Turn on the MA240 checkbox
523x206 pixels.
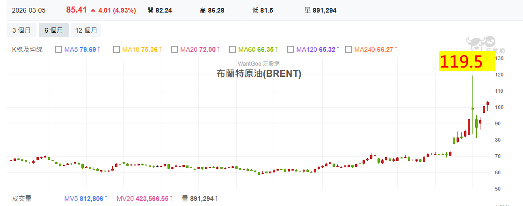(348, 49)
